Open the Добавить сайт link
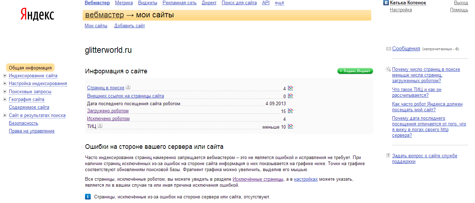475x203 pixels. point(129,26)
